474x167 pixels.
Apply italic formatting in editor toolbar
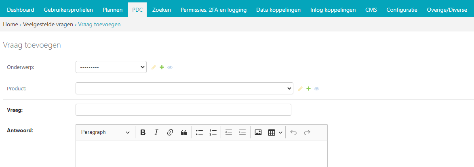point(156,132)
